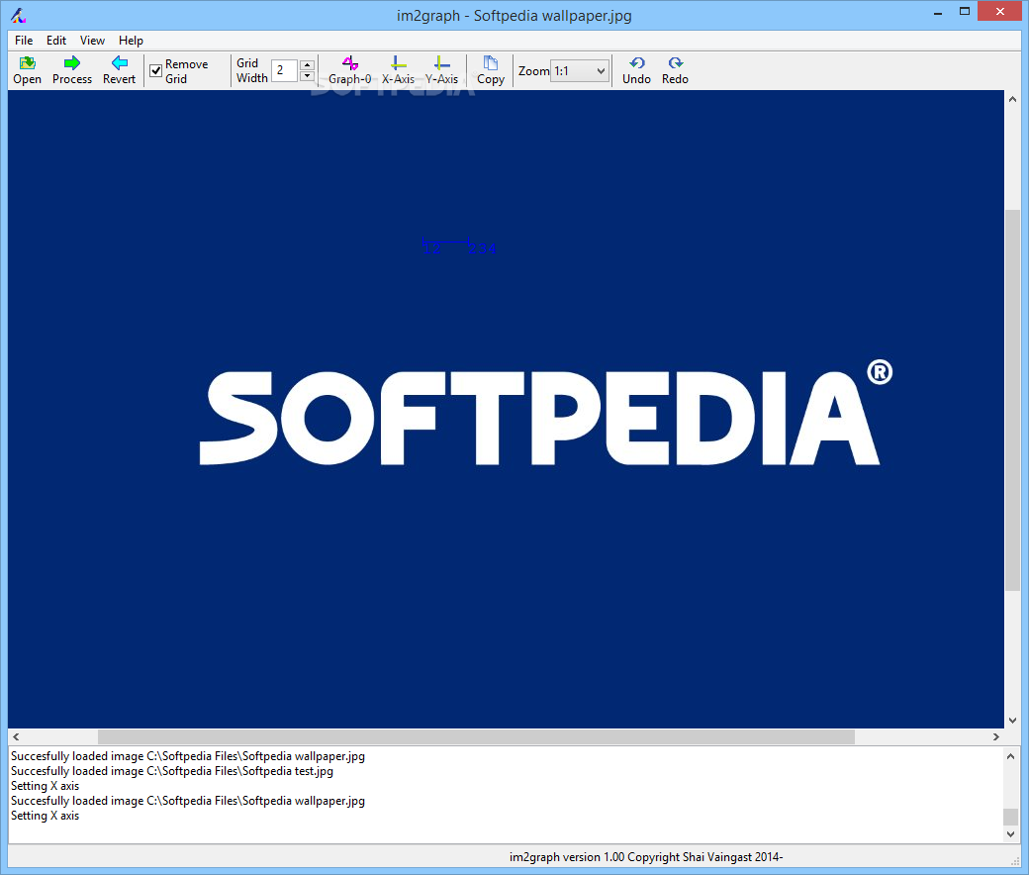The image size is (1029, 875).
Task: Decrease Grid Width with down arrow
Action: [x=307, y=75]
